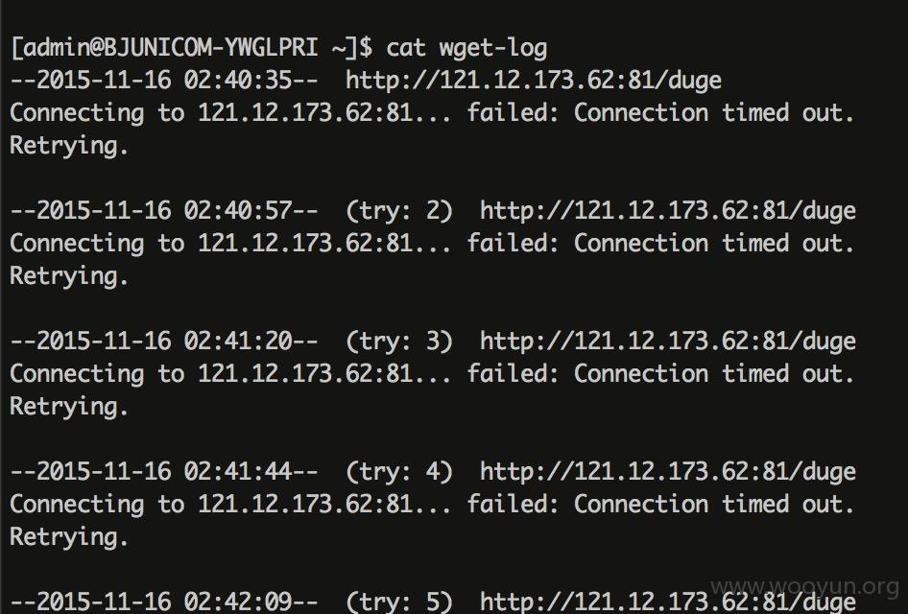
Task: Click the URL on the try 3 line
Action: click(668, 342)
